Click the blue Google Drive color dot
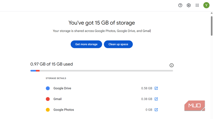The image size is (213, 119). point(48,88)
